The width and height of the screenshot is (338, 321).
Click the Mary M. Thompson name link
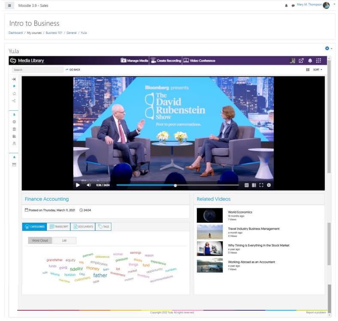pyautogui.click(x=309, y=5)
